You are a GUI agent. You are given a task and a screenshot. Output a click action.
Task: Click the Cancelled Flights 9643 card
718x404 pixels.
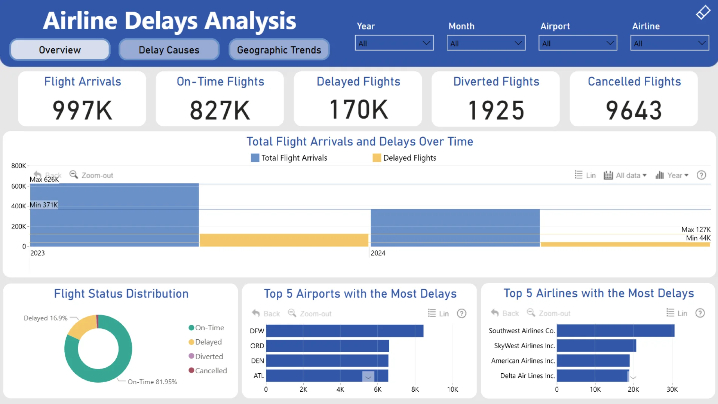click(634, 99)
